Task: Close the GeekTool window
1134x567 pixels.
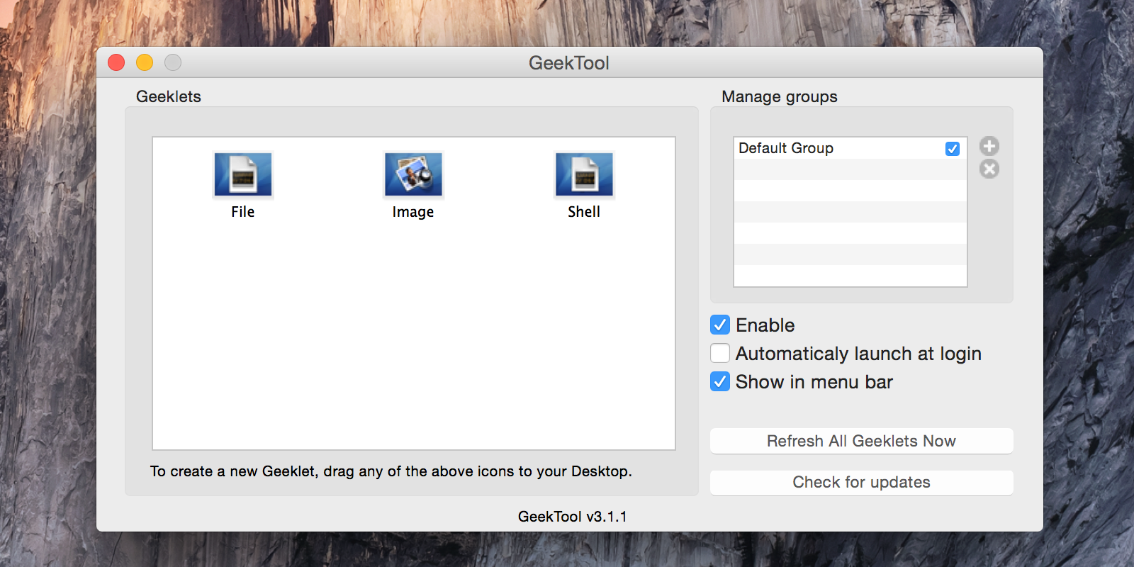Action: click(116, 62)
